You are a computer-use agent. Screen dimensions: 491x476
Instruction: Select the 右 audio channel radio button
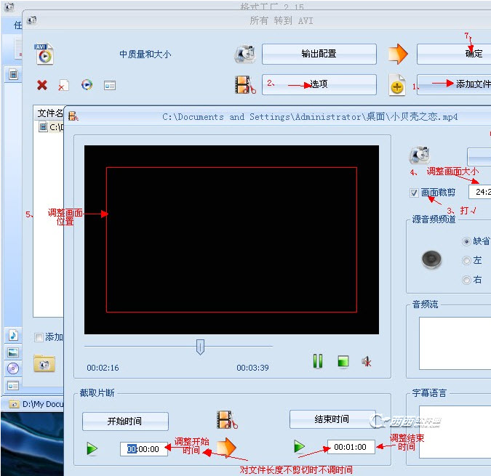click(466, 280)
